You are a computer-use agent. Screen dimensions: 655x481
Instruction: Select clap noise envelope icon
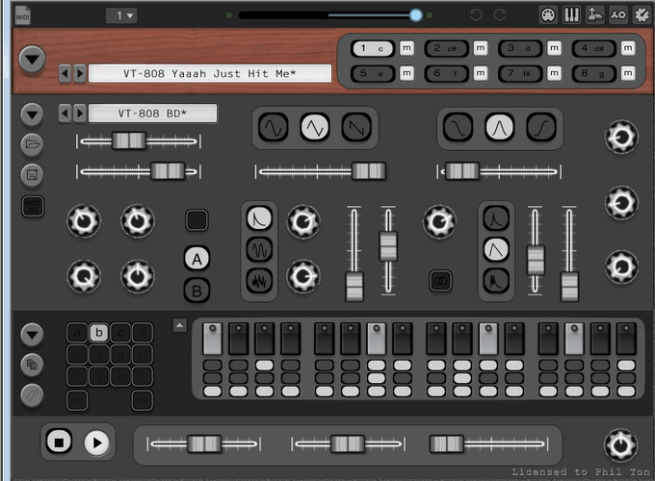[496, 281]
